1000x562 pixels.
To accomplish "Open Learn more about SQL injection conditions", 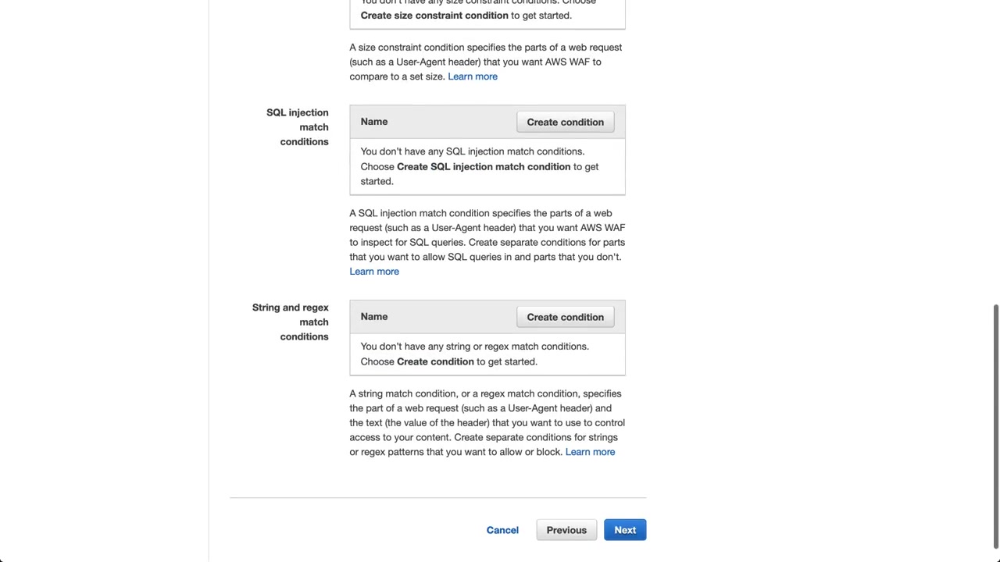I will (374, 272).
